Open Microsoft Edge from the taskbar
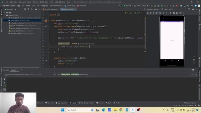The width and height of the screenshot is (201, 113). click(x=104, y=110)
